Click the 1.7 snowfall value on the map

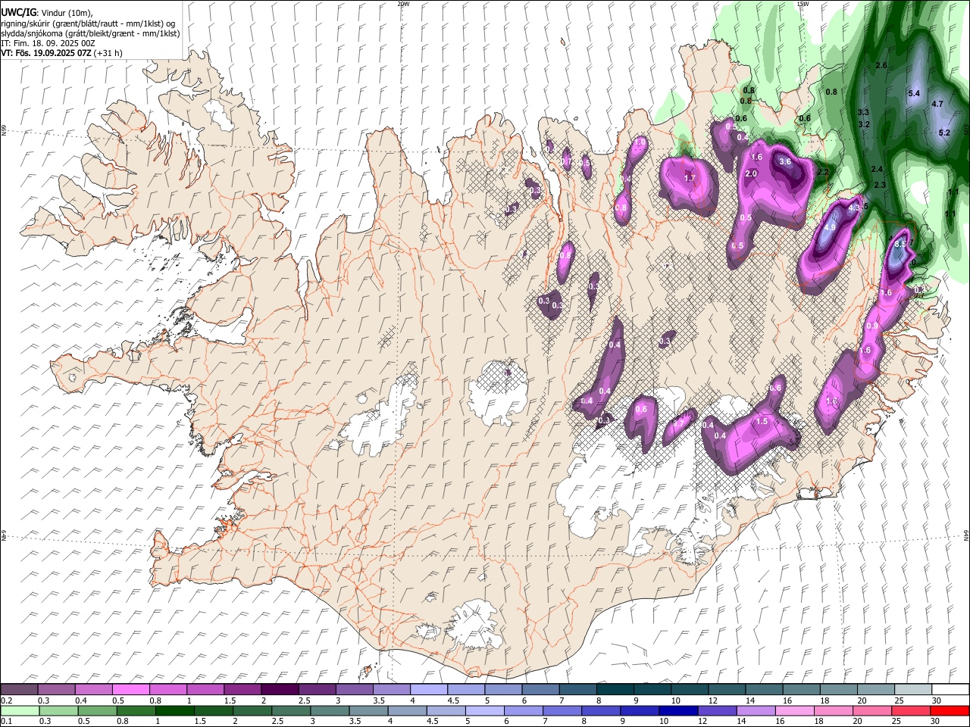[x=690, y=178]
